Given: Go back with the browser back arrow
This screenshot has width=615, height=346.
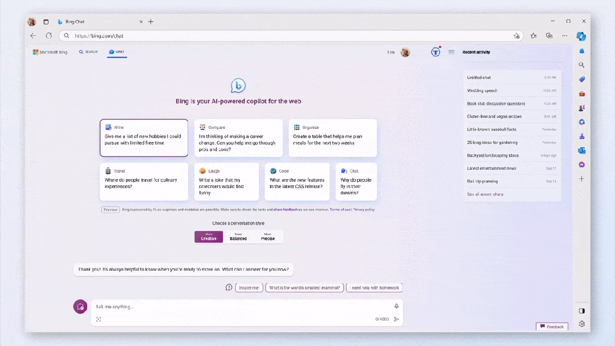Looking at the screenshot, I should (x=33, y=36).
